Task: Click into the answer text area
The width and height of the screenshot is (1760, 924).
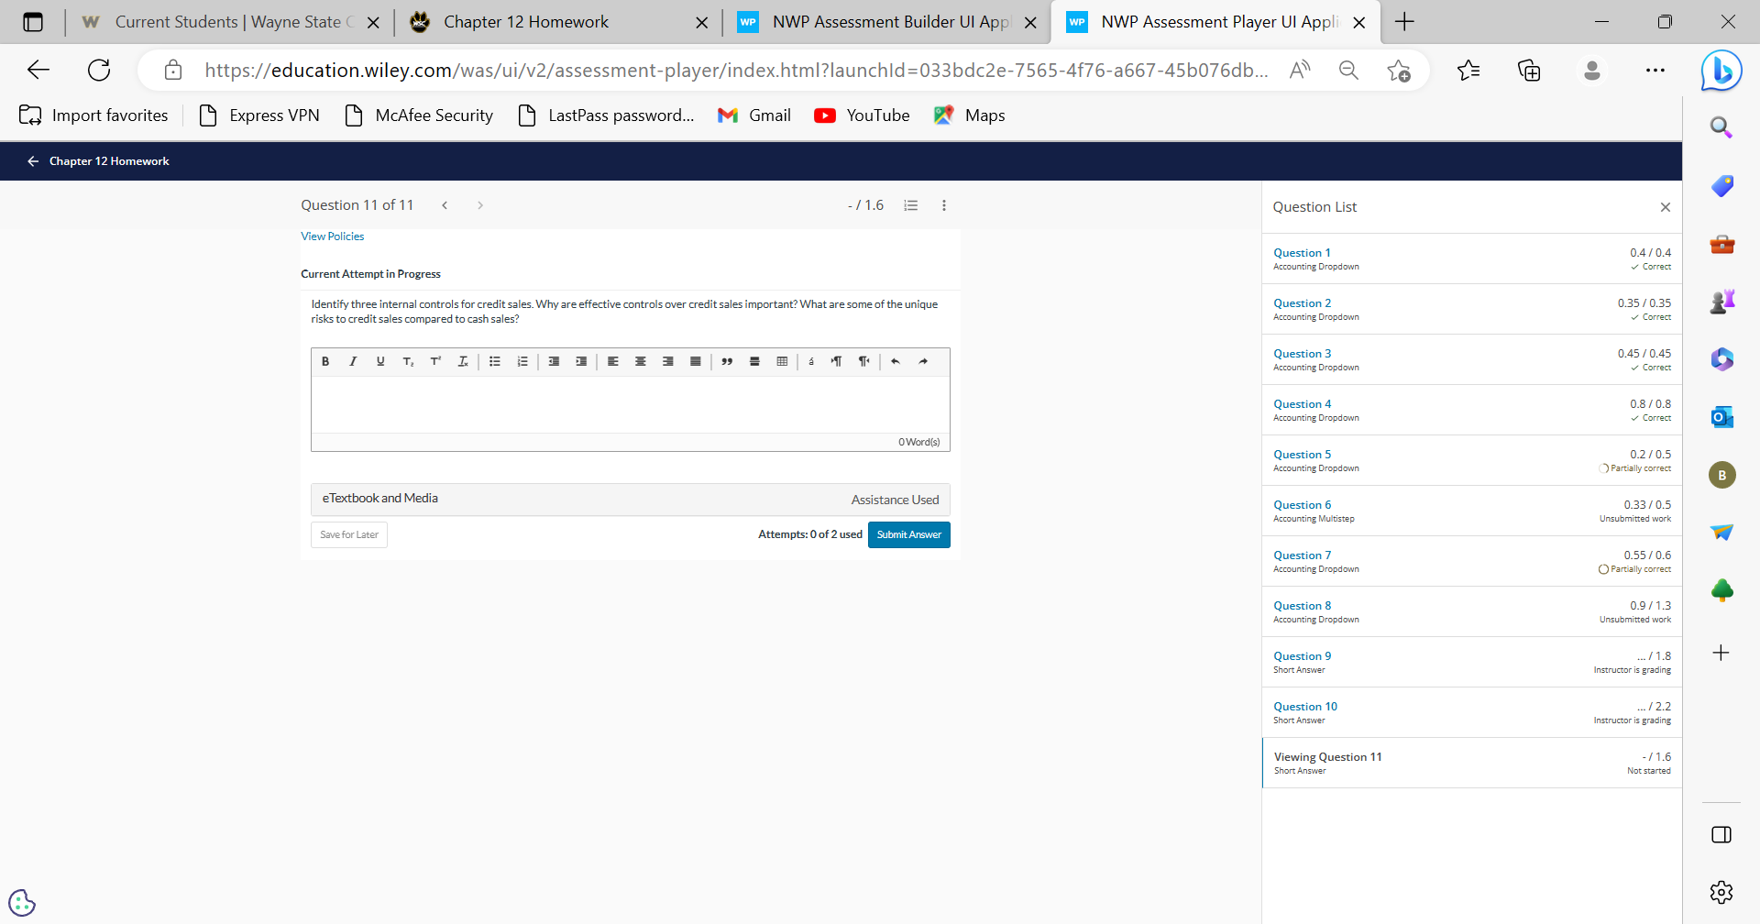Action: 631,404
